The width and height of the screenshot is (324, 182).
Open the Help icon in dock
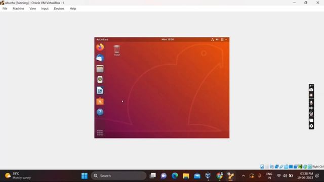coord(100,112)
